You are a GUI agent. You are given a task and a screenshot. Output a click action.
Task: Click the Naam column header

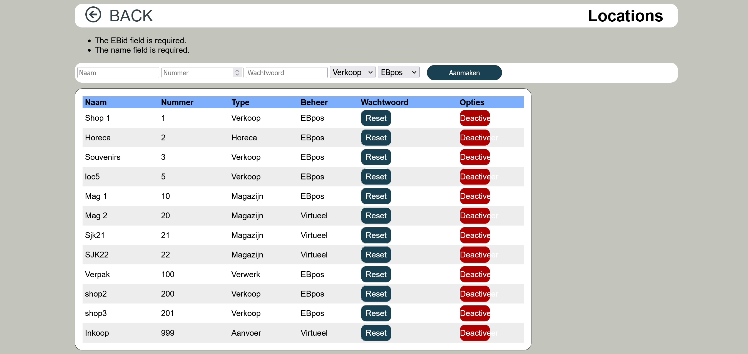point(96,102)
